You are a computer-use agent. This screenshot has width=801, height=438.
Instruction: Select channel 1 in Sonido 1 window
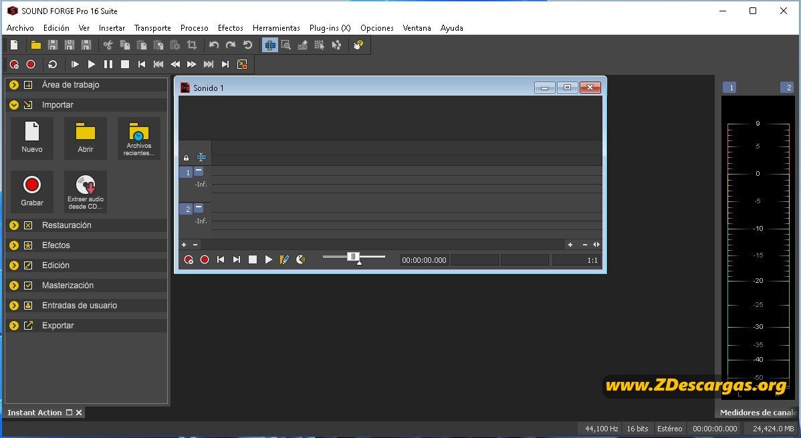point(187,173)
